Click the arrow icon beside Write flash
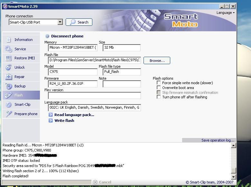 pos(51,121)
